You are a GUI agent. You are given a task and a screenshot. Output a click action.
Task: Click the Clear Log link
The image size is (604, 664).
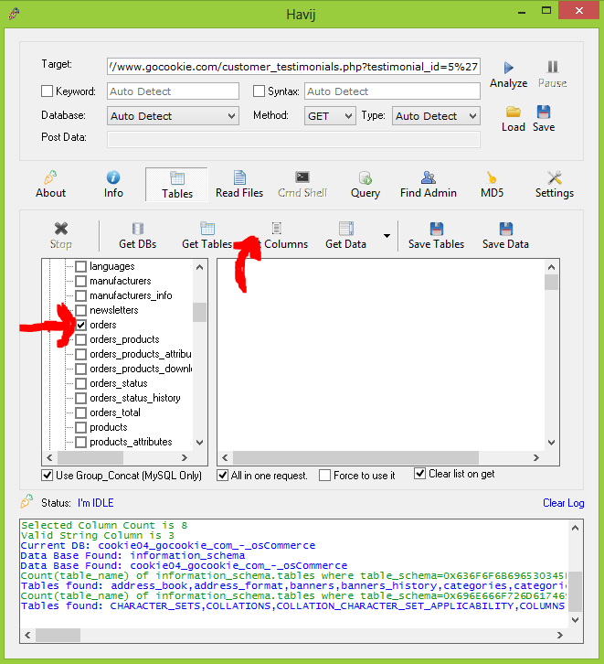tap(564, 503)
